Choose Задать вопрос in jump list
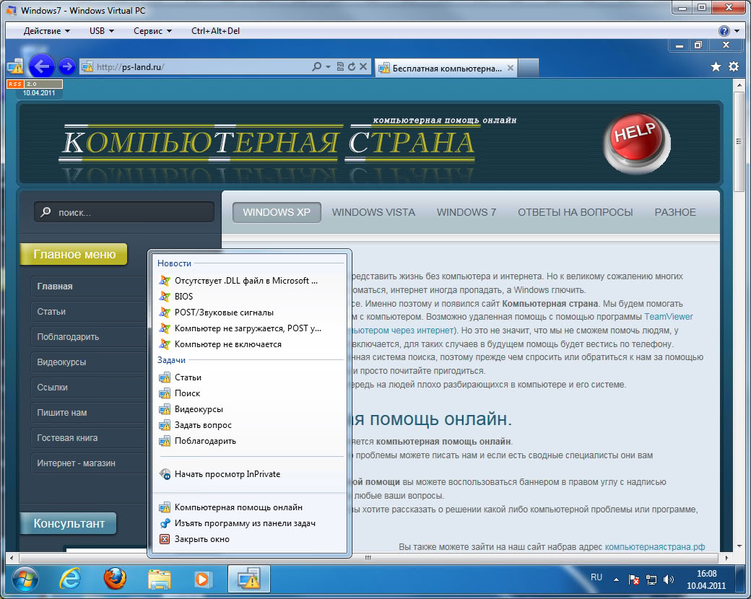This screenshot has width=751, height=599. click(249, 424)
